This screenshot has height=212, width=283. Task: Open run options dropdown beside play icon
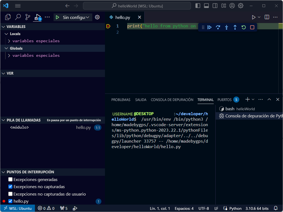(x=259, y=17)
